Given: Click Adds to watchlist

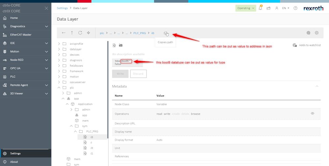Looking at the screenshot, I should tap(307, 45).
